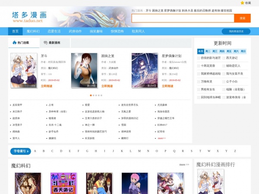Screen dimensions: 259x194
Task: Open the 困病之笼 cover thumbnail
Action: (x=84, y=70)
